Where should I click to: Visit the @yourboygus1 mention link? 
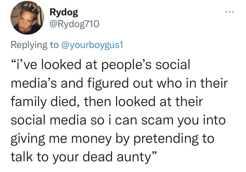pos(92,45)
